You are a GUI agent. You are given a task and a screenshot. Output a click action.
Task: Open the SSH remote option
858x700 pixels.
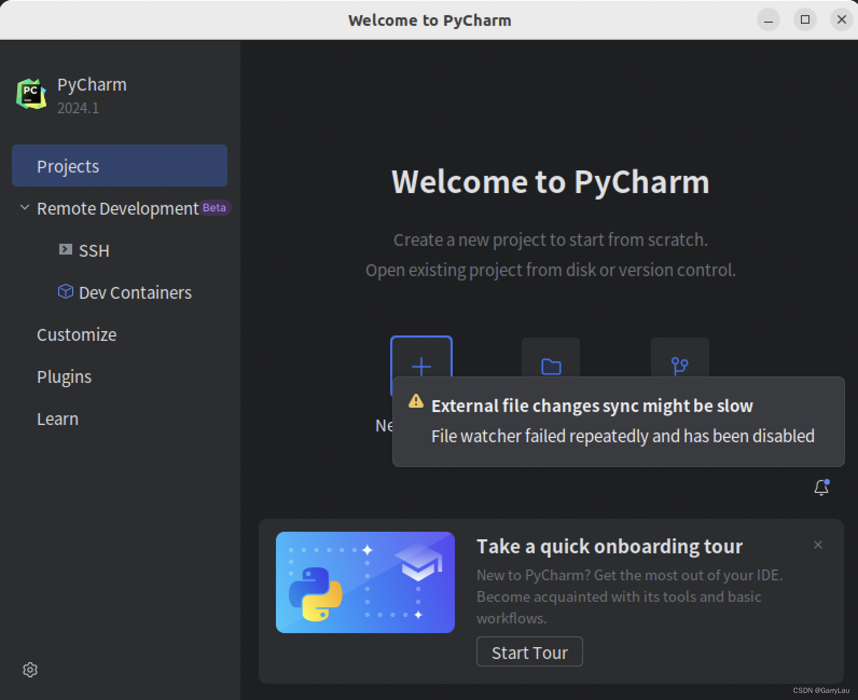pos(94,250)
